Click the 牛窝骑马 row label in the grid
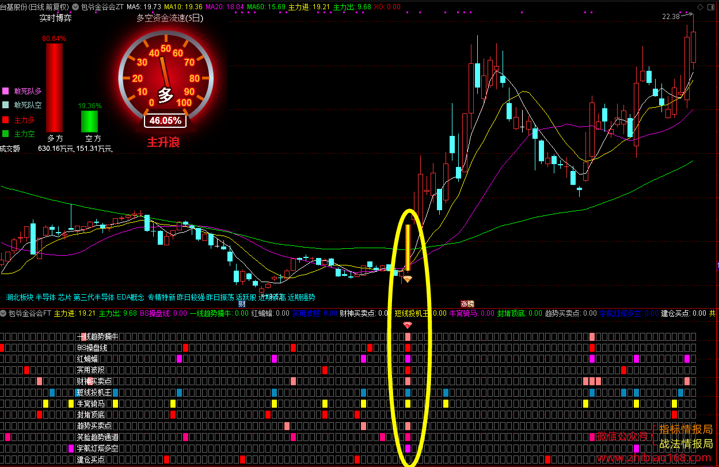The height and width of the screenshot is (467, 719). click(x=91, y=404)
